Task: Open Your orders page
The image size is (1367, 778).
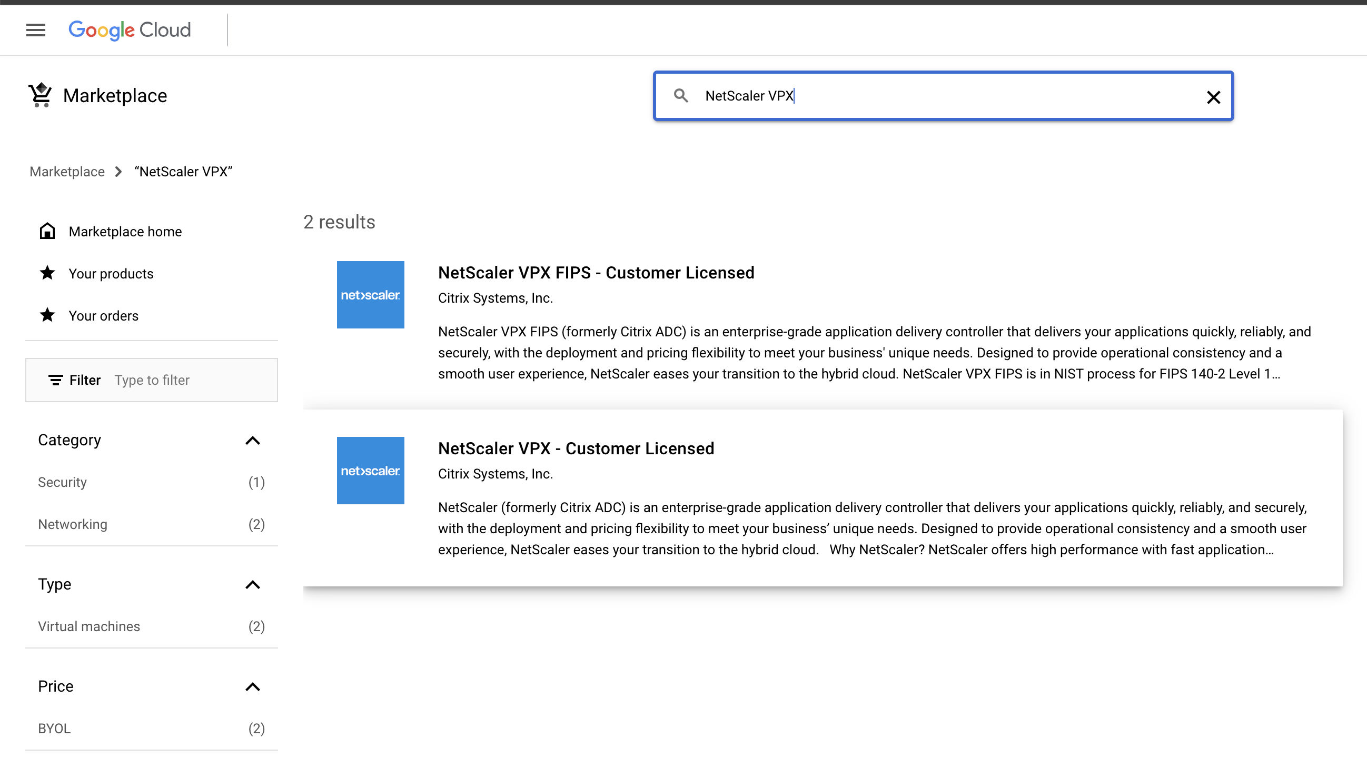Action: 104,316
